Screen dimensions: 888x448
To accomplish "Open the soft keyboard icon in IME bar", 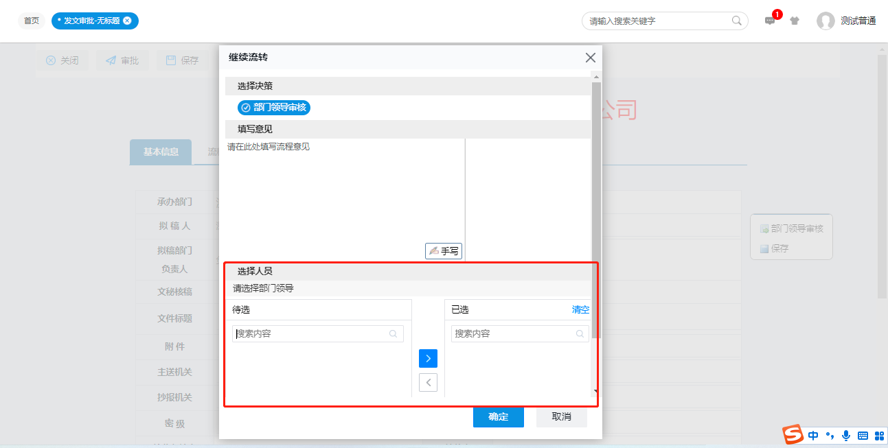I will point(863,435).
